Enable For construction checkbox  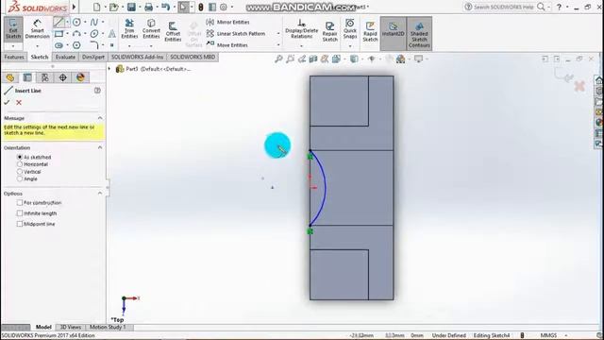20,202
